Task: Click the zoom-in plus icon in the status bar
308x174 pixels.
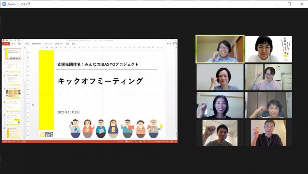Action: (167, 142)
